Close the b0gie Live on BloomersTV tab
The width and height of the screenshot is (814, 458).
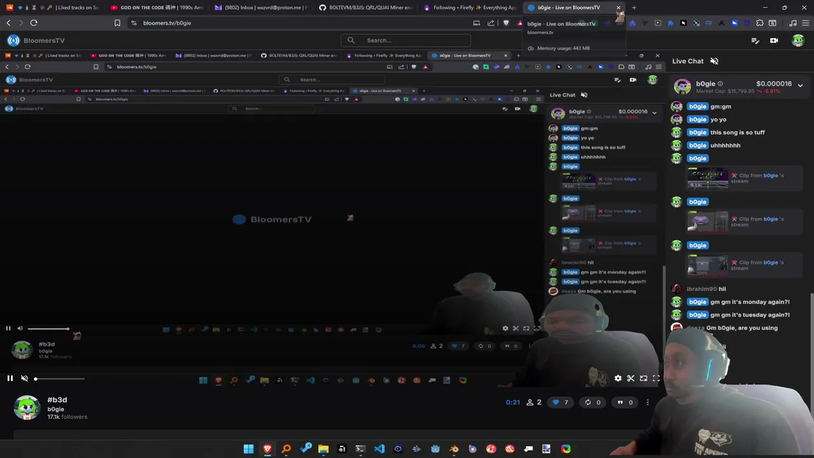coord(618,8)
